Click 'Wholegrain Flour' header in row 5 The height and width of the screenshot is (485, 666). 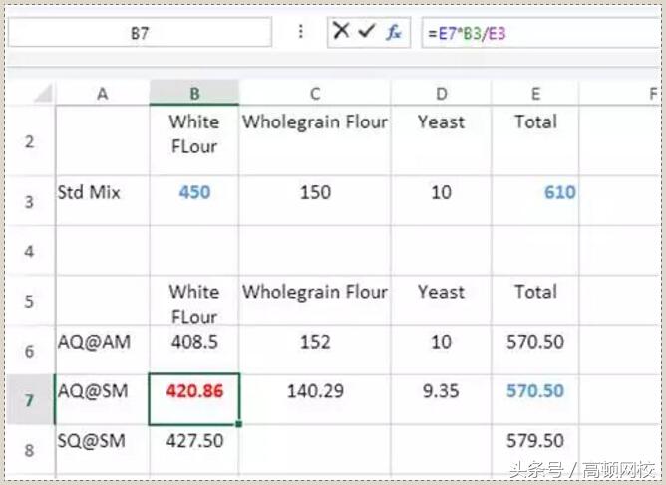pyautogui.click(x=315, y=301)
